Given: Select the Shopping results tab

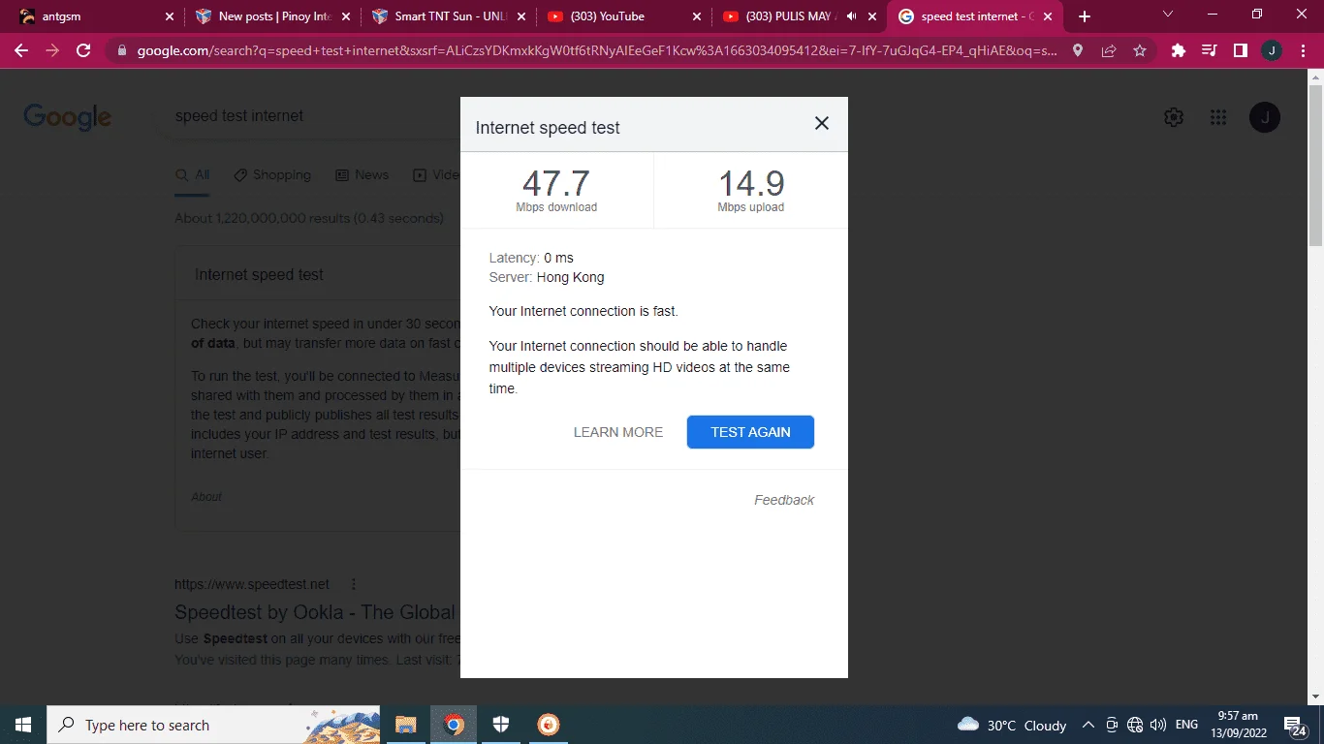Looking at the screenshot, I should point(272,175).
